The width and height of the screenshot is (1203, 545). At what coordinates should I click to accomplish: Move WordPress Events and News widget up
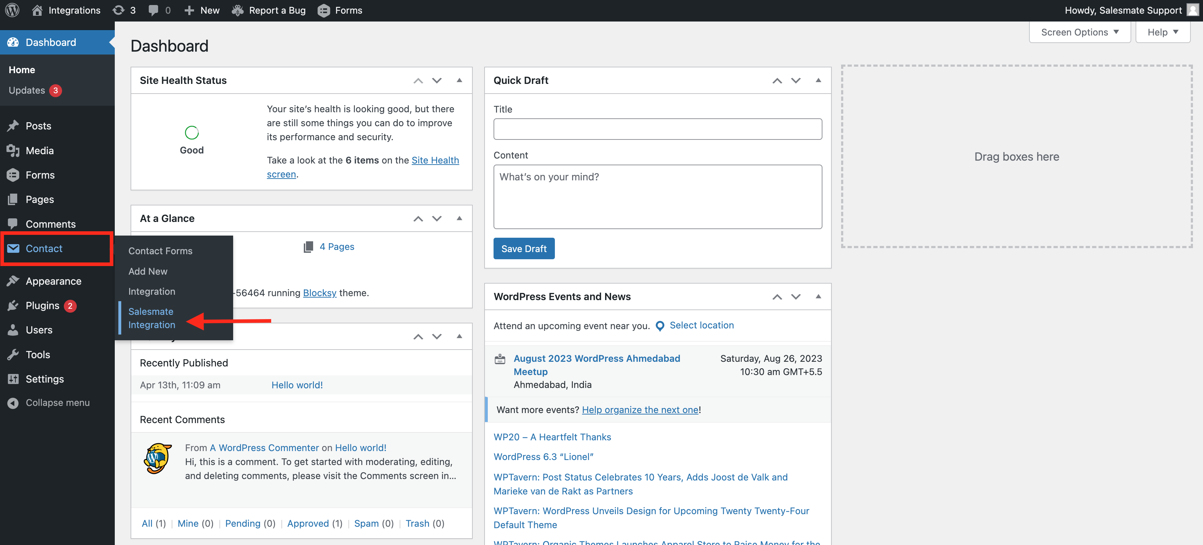tap(777, 297)
